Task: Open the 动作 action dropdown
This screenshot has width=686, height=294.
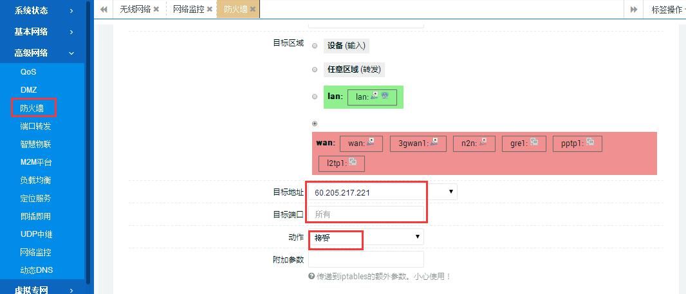Action: pyautogui.click(x=418, y=237)
